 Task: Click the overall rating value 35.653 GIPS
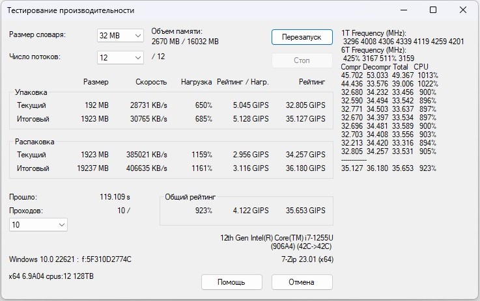(x=305, y=211)
